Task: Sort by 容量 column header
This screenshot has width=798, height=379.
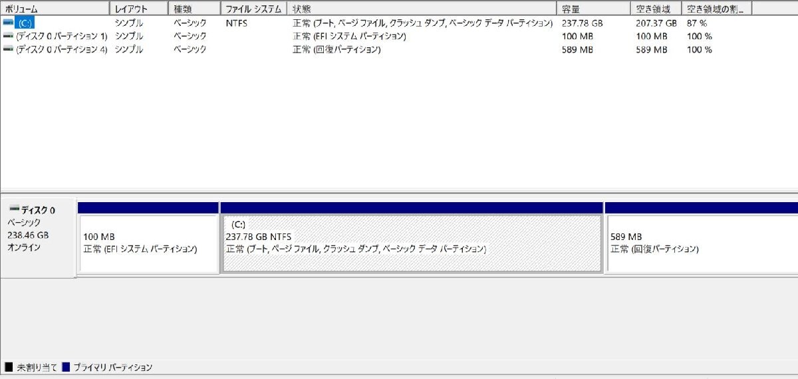Action: pos(593,9)
